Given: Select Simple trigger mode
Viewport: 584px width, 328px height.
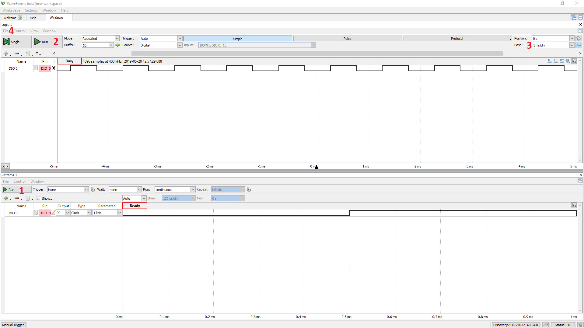Looking at the screenshot, I should point(238,39).
